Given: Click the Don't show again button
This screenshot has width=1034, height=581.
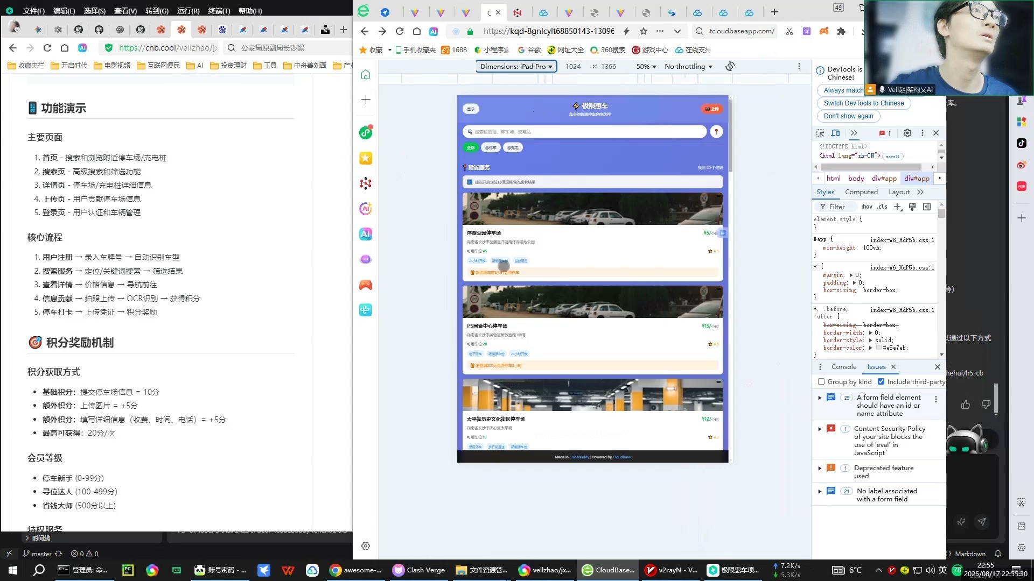Looking at the screenshot, I should coord(848,116).
